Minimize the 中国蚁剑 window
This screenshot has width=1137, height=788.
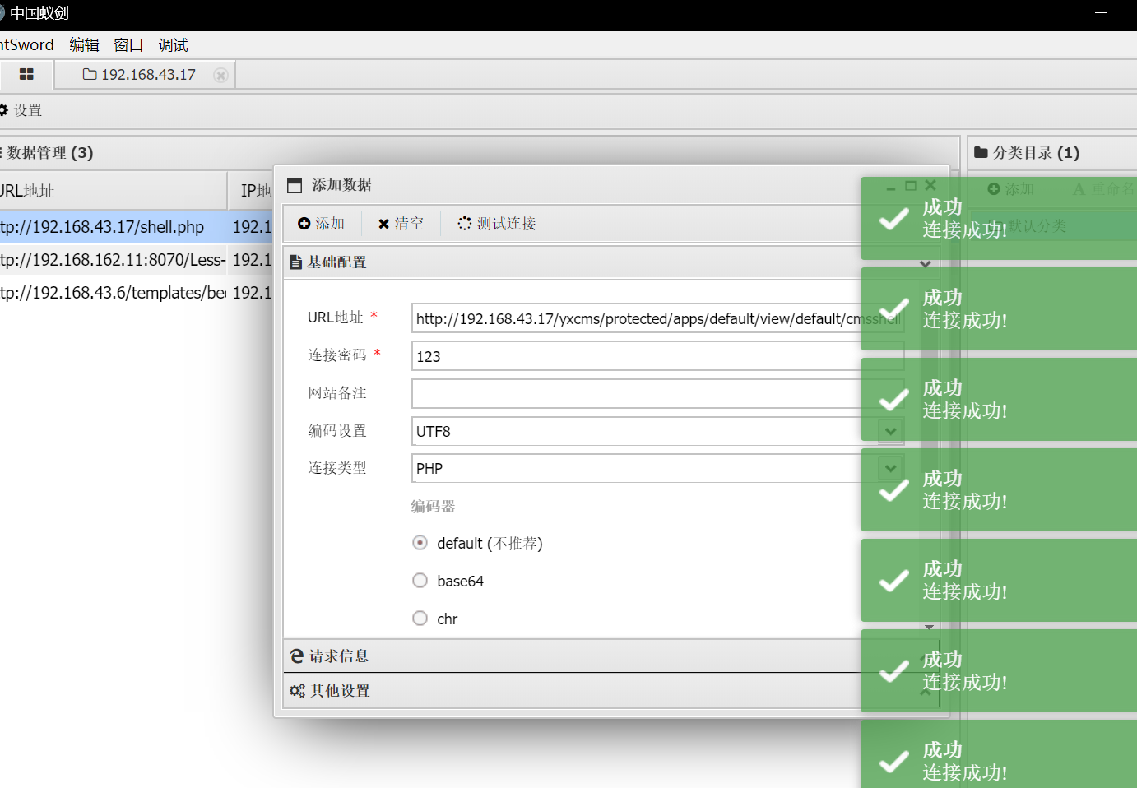1102,13
